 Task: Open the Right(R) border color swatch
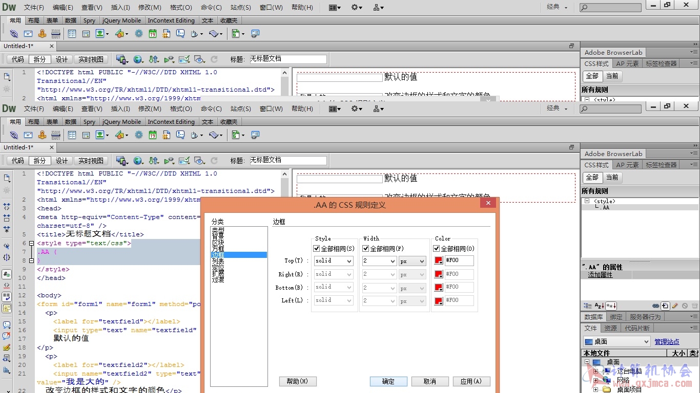(439, 274)
